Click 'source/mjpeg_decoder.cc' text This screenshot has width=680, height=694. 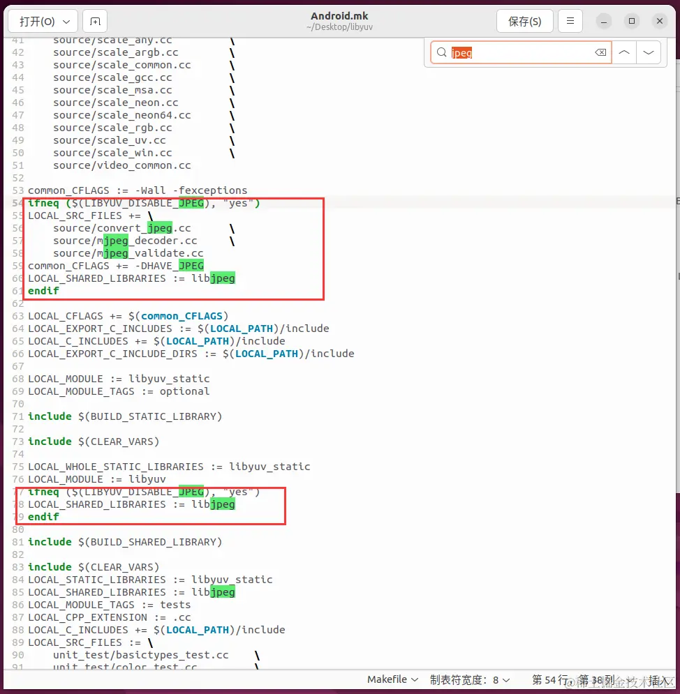(125, 241)
